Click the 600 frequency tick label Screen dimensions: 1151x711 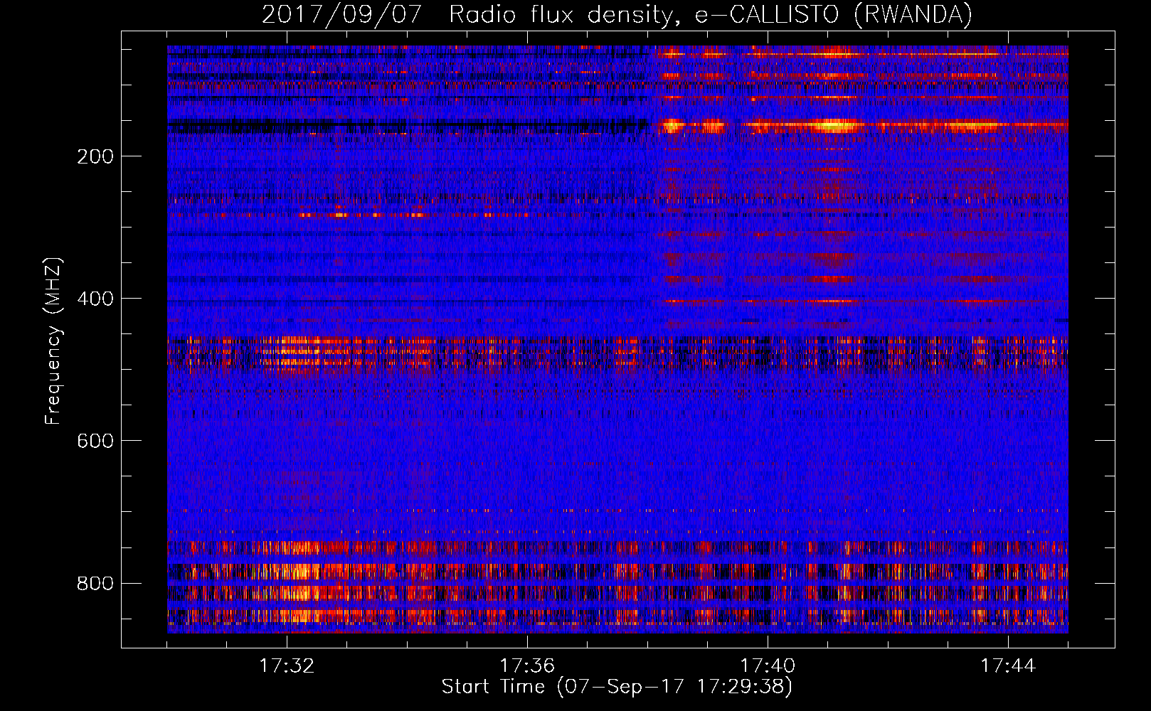click(95, 441)
